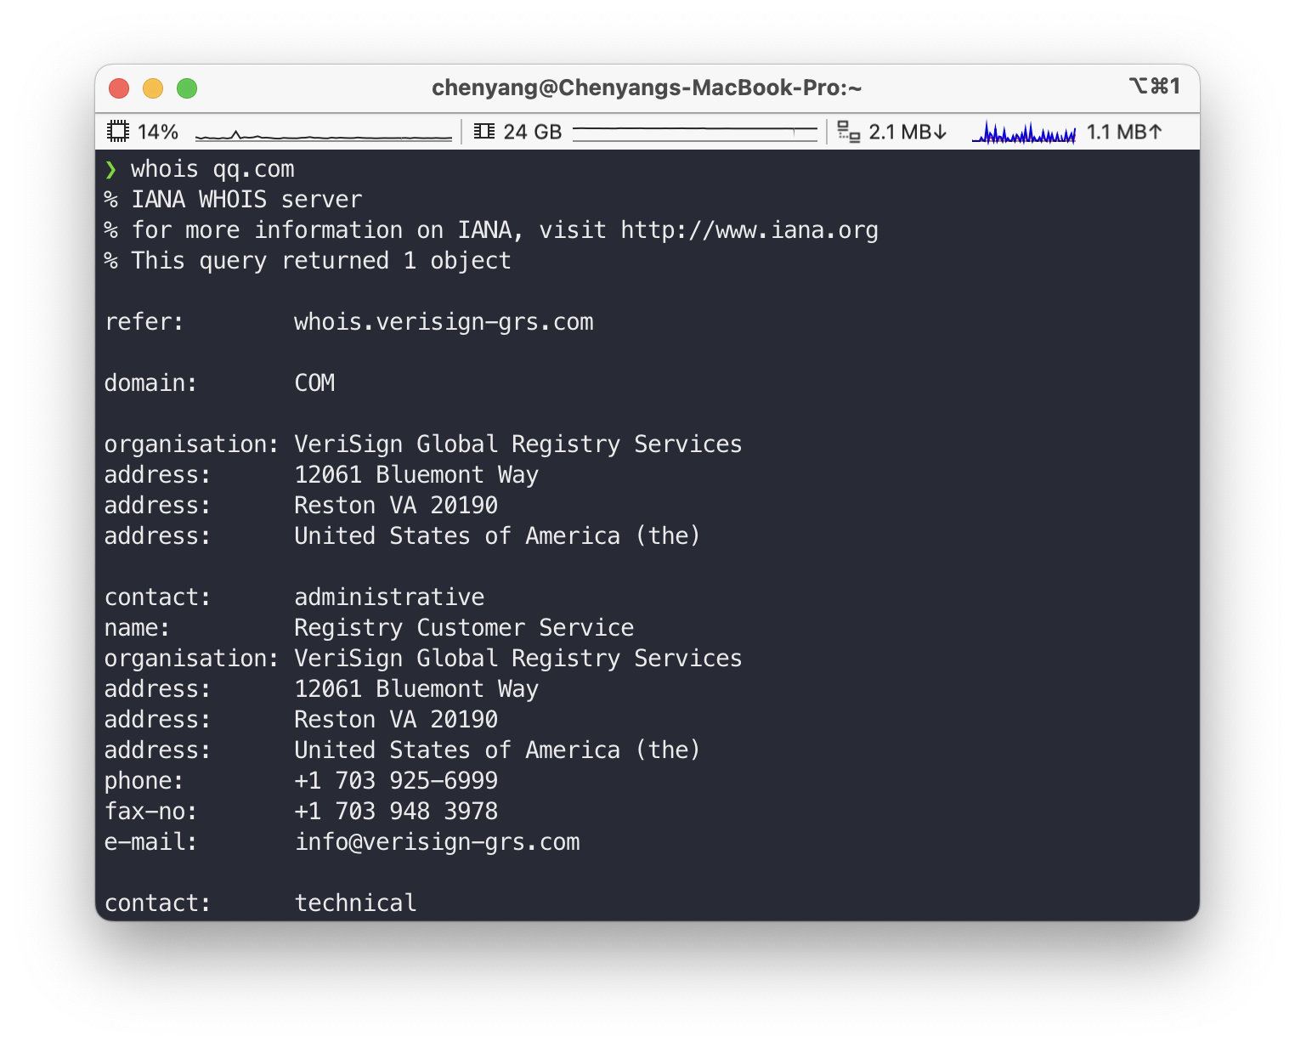
Task: Click the memory RAM icon beside 24 GB
Action: click(x=484, y=132)
